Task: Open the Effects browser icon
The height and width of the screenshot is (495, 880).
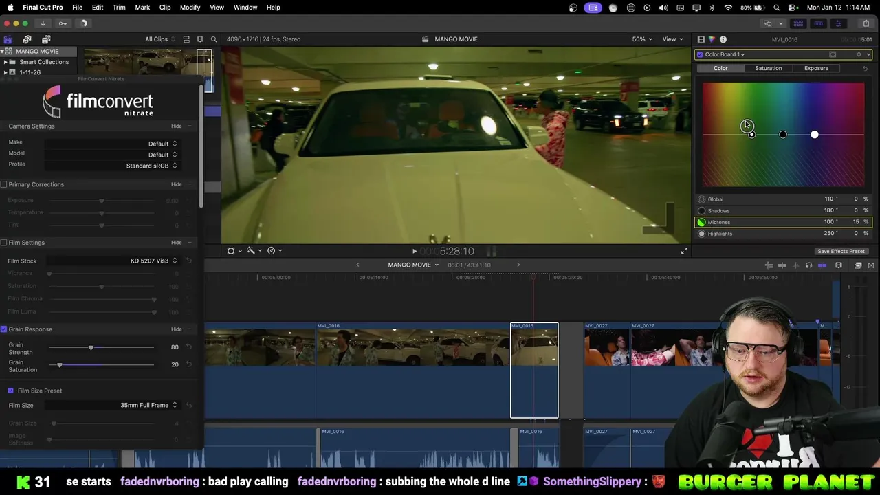Action: click(858, 265)
